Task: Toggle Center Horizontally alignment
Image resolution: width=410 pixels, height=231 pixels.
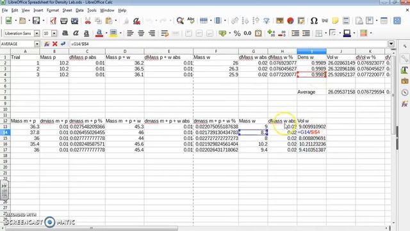Action: (141, 33)
